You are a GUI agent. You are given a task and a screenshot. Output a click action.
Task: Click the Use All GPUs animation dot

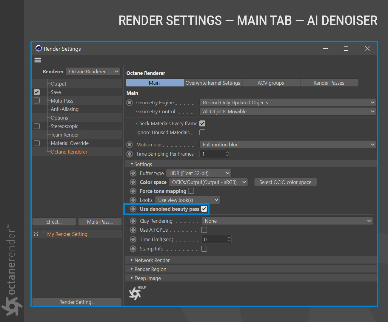133,230
